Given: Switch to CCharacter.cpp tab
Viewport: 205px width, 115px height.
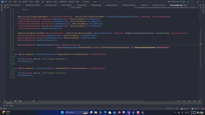Looking at the screenshot, I should pos(81,5).
